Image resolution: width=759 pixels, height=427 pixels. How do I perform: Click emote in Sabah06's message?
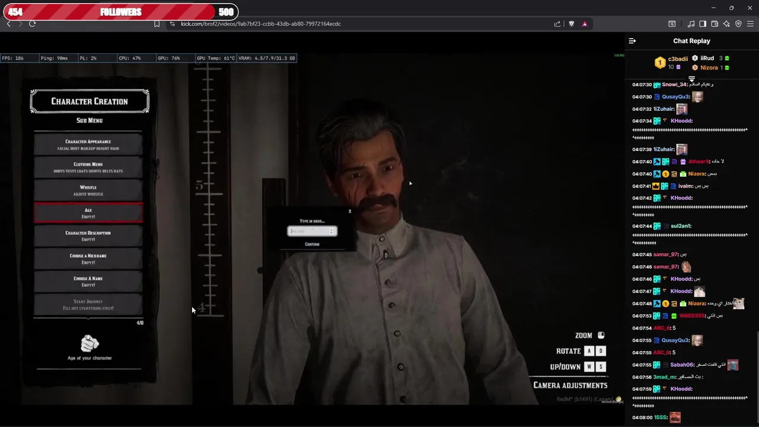click(733, 365)
